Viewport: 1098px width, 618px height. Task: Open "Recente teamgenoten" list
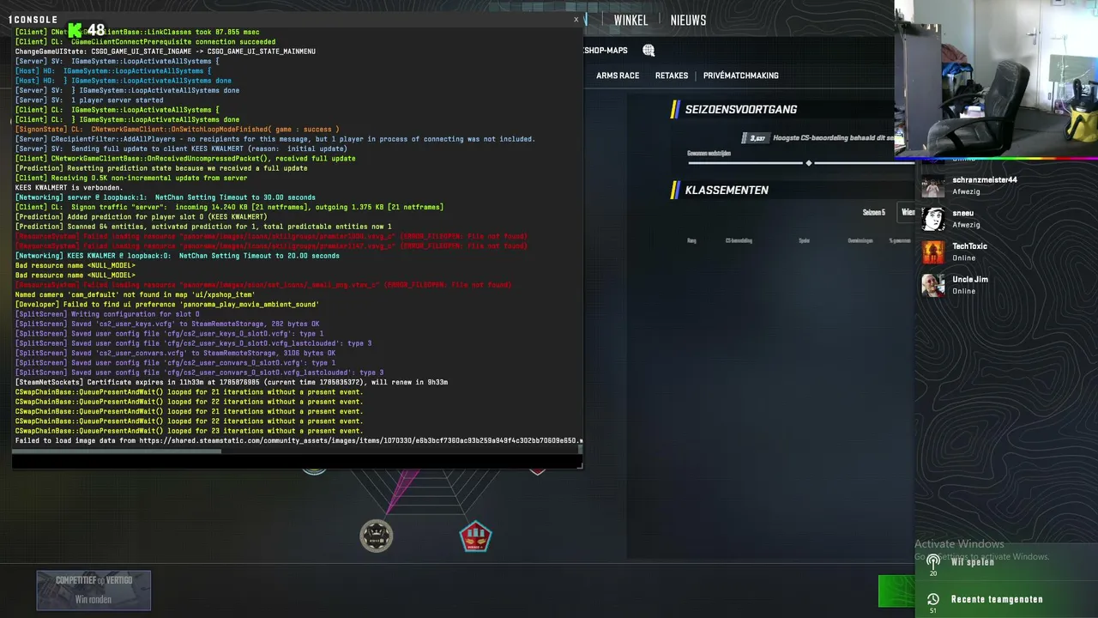(997, 599)
